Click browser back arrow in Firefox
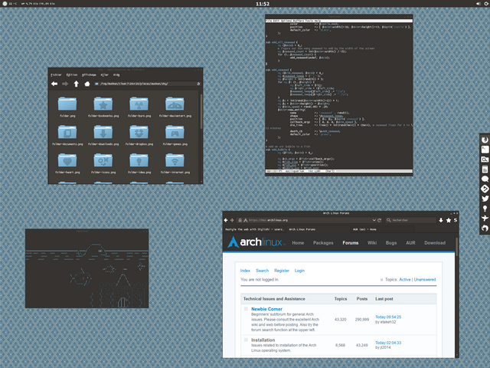 (x=226, y=220)
